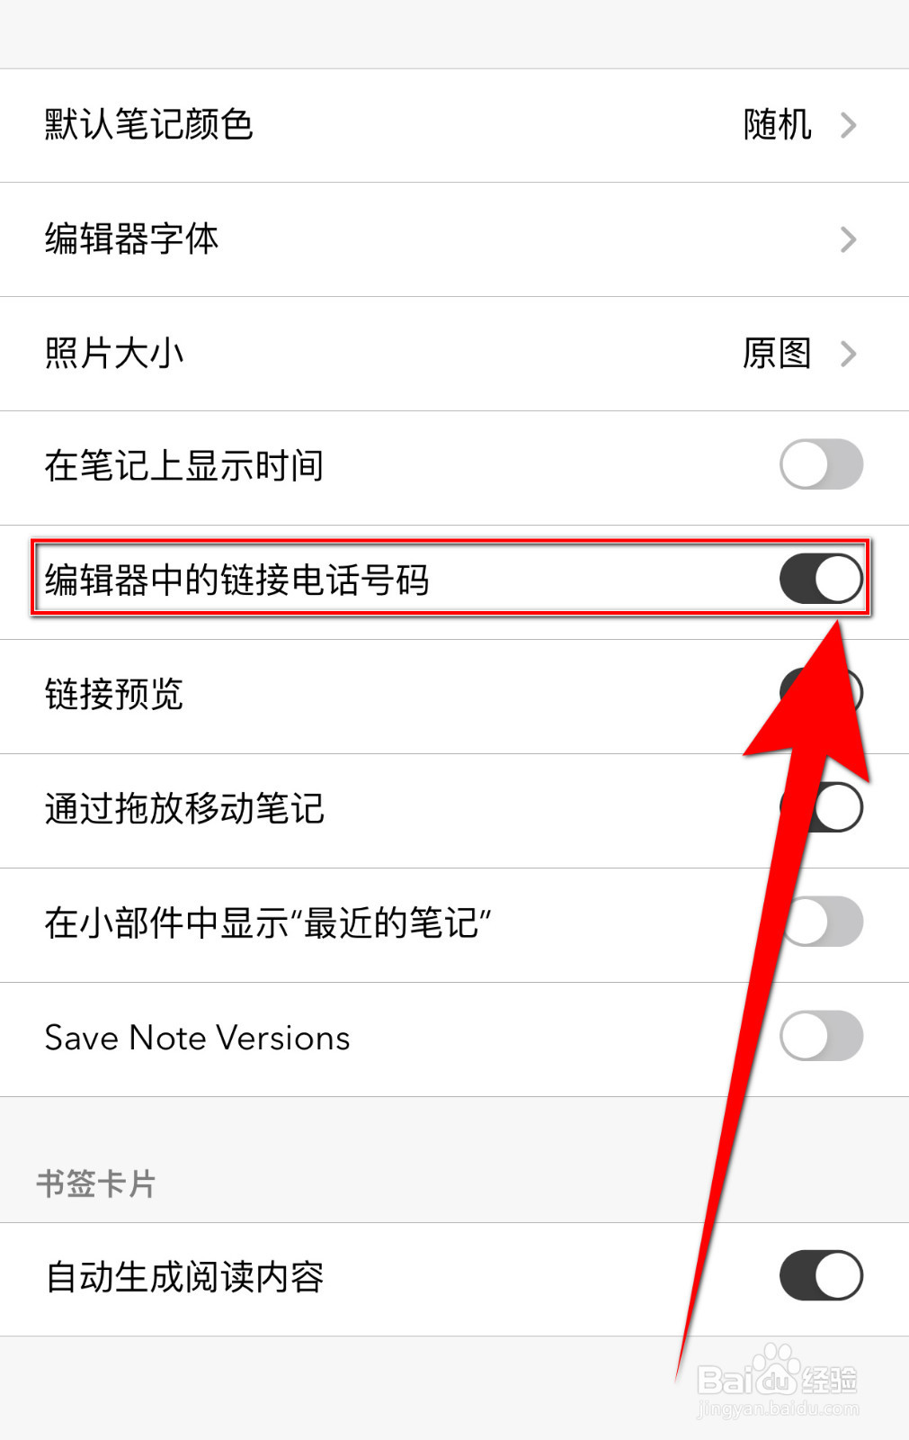Tap the chevron beside 编辑器字体
The height and width of the screenshot is (1440, 909).
tap(848, 239)
